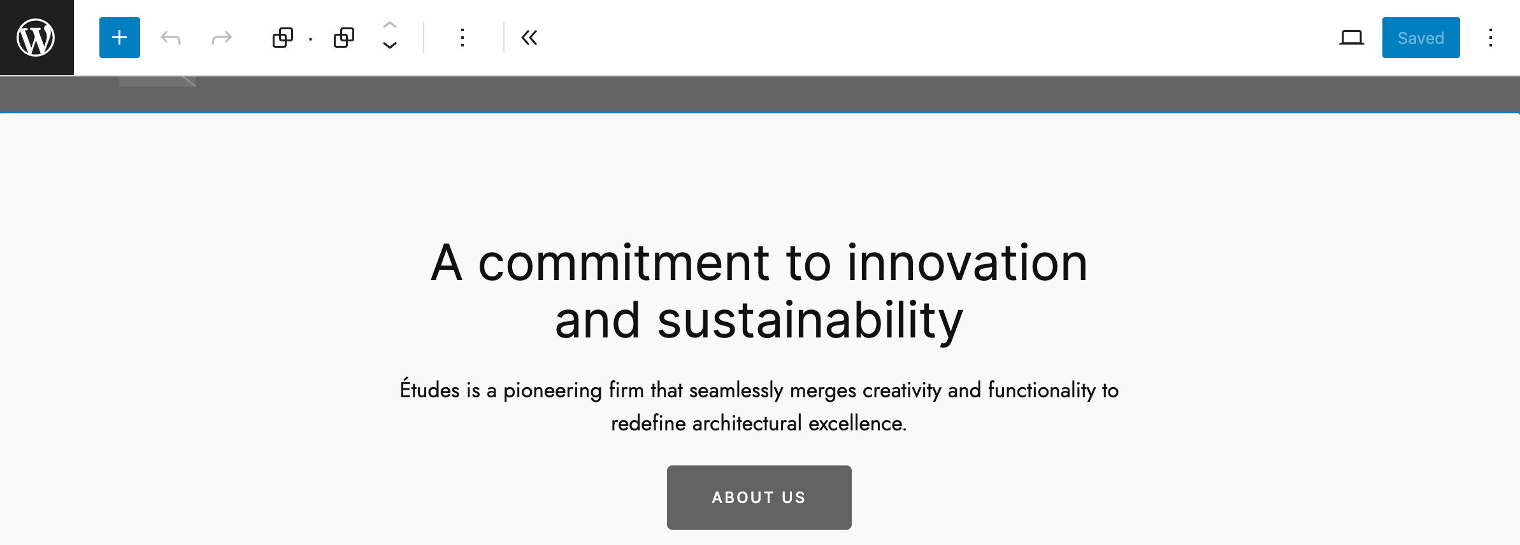Viewport: 1520px width, 545px height.
Task: Click the Undo arrow icon
Action: point(171,38)
